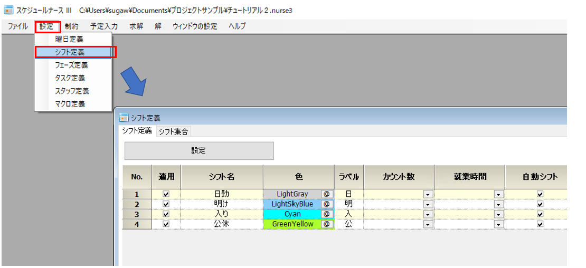Open カウント数 dropdown for 明け row

click(428, 204)
